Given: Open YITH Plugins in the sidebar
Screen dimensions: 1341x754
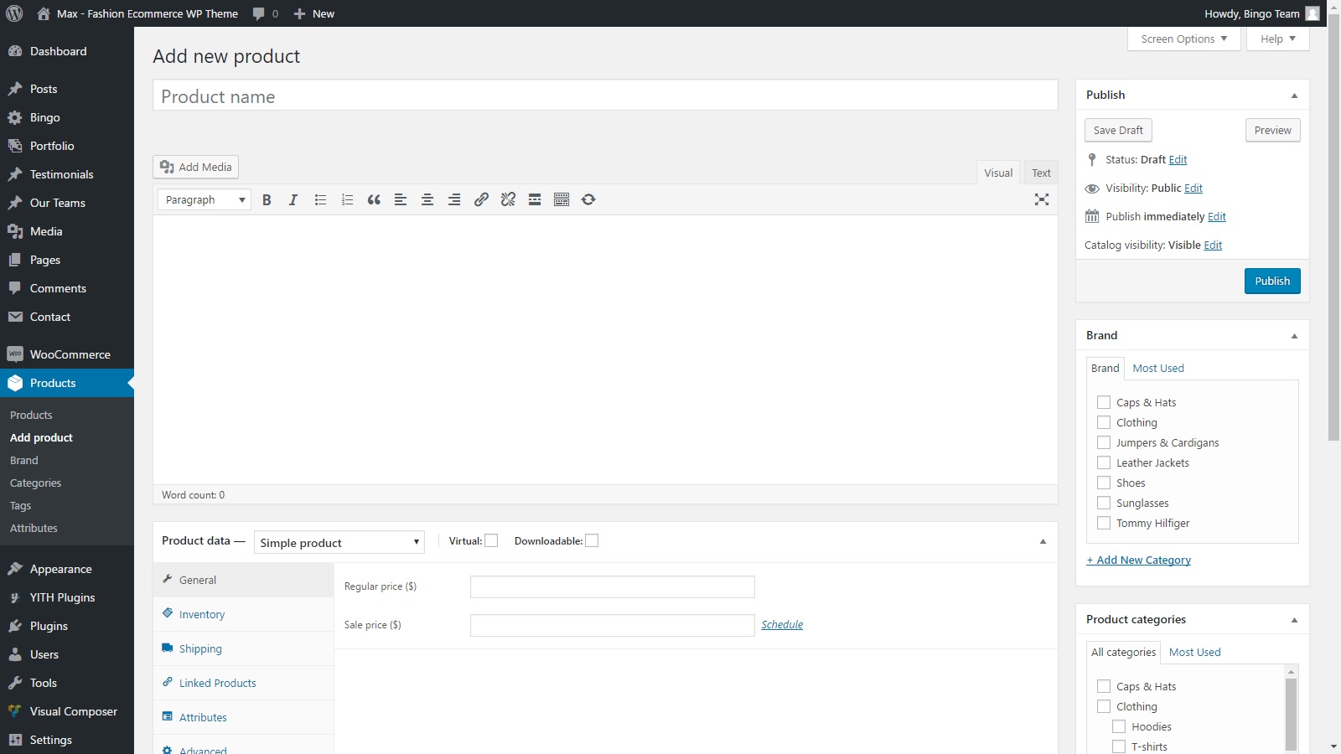Looking at the screenshot, I should (67, 597).
